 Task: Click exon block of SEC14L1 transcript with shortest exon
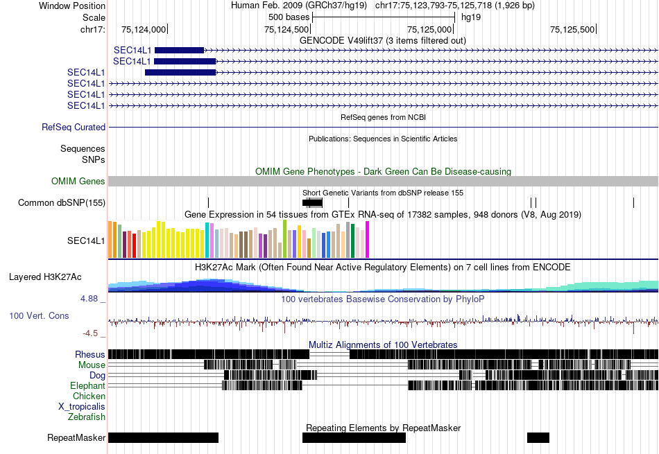point(180,51)
